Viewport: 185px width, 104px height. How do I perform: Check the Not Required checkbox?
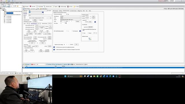(72, 31)
